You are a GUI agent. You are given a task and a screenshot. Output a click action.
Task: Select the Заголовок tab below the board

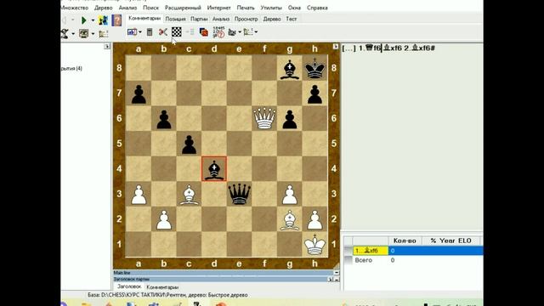coord(128,286)
